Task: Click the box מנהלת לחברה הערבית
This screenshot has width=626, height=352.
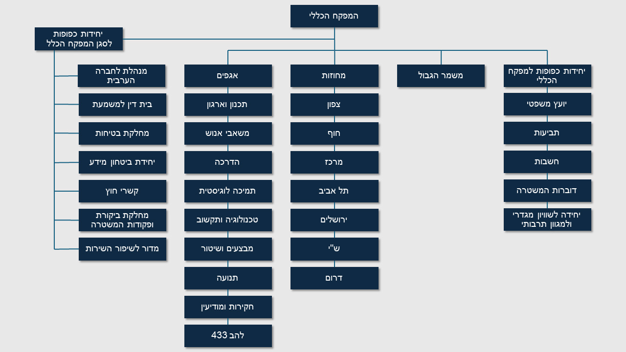Action: click(121, 76)
